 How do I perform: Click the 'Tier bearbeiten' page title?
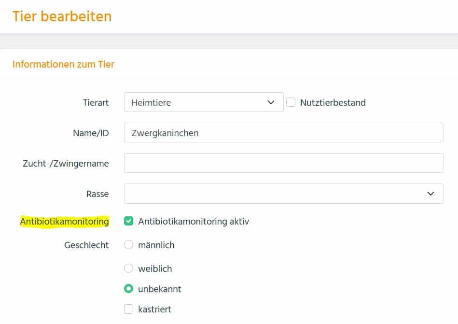62,16
